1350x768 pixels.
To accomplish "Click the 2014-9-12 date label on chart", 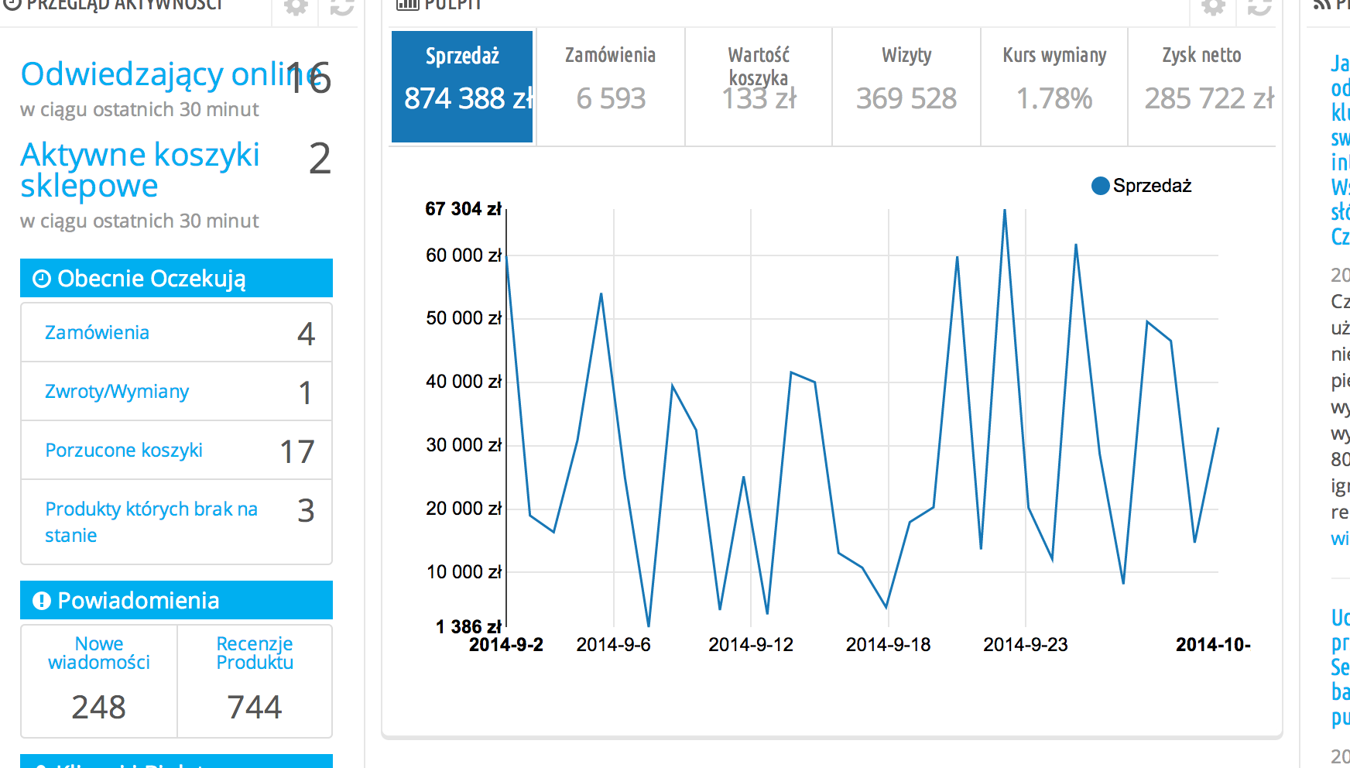I will pos(751,645).
